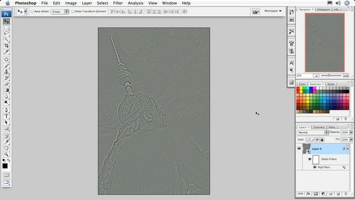Delete the selected layer

click(346, 194)
